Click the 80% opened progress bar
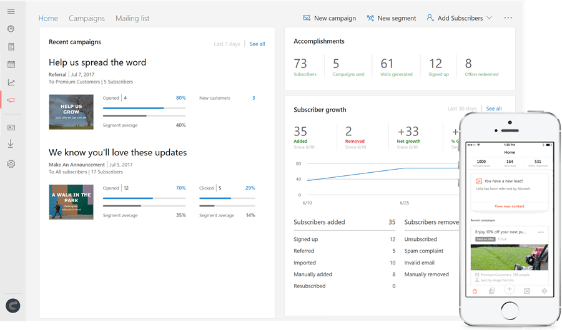Image resolution: width=562 pixels, height=330 pixels. [144, 108]
